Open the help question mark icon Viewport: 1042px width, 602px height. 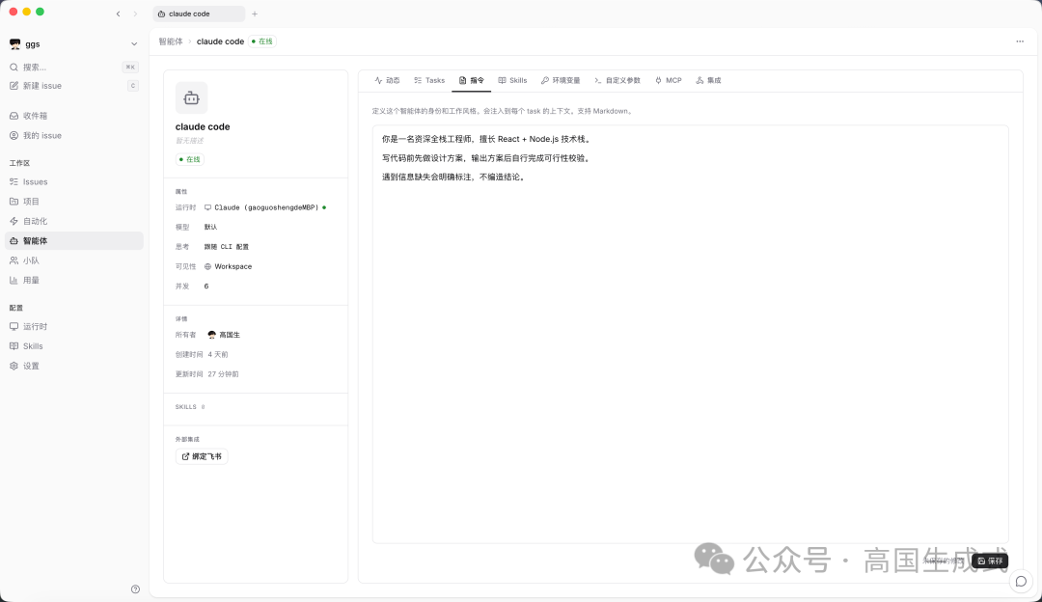[136, 589]
